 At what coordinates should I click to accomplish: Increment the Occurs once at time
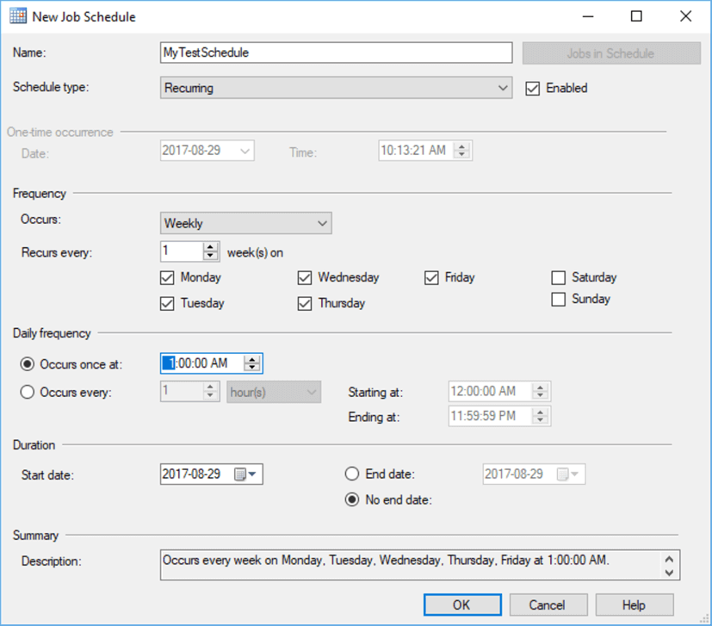251,359
